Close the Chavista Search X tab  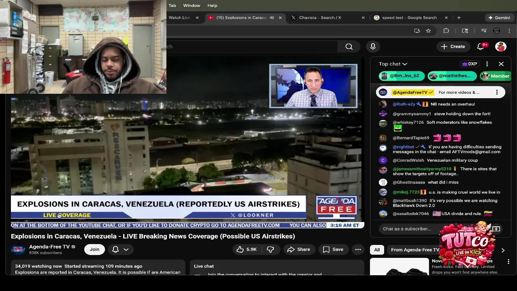[x=363, y=18]
